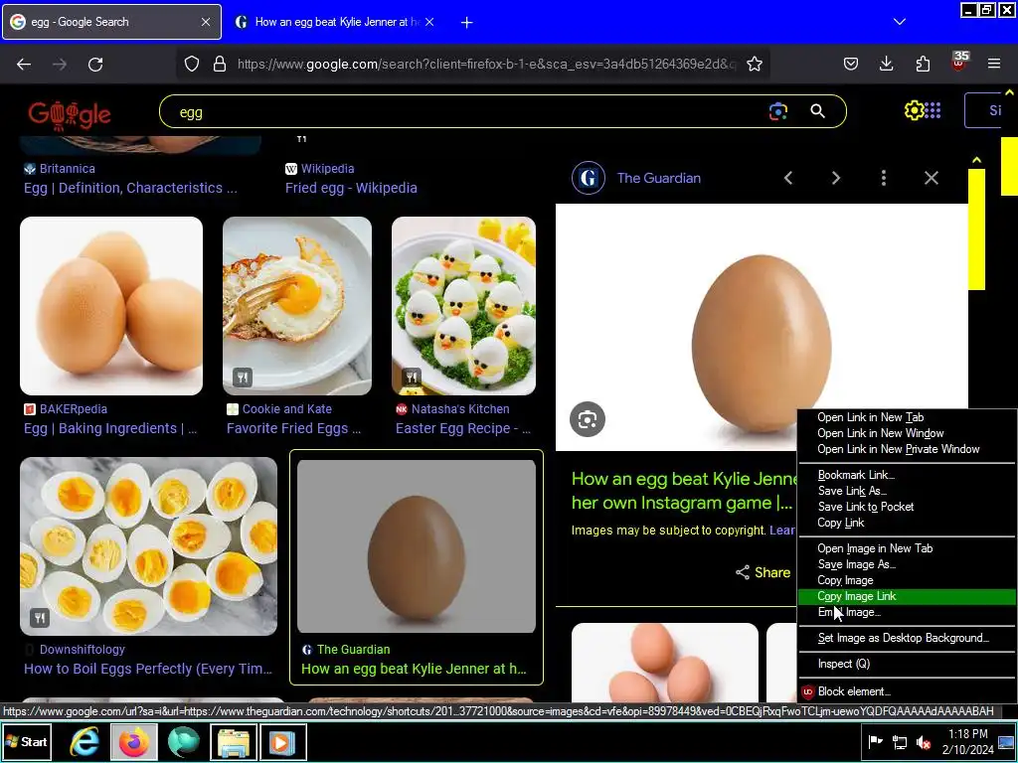Viewport: 1018px width, 763px height.
Task: Search by image with the Google Lens camera icon
Action: 777,111
